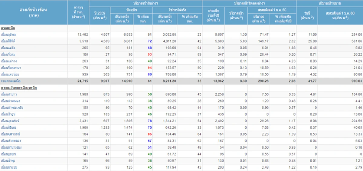This screenshot has width=363, height=171.
Task: Open the เขื่อนน้ำอูน dam link
Action: click(8, 114)
